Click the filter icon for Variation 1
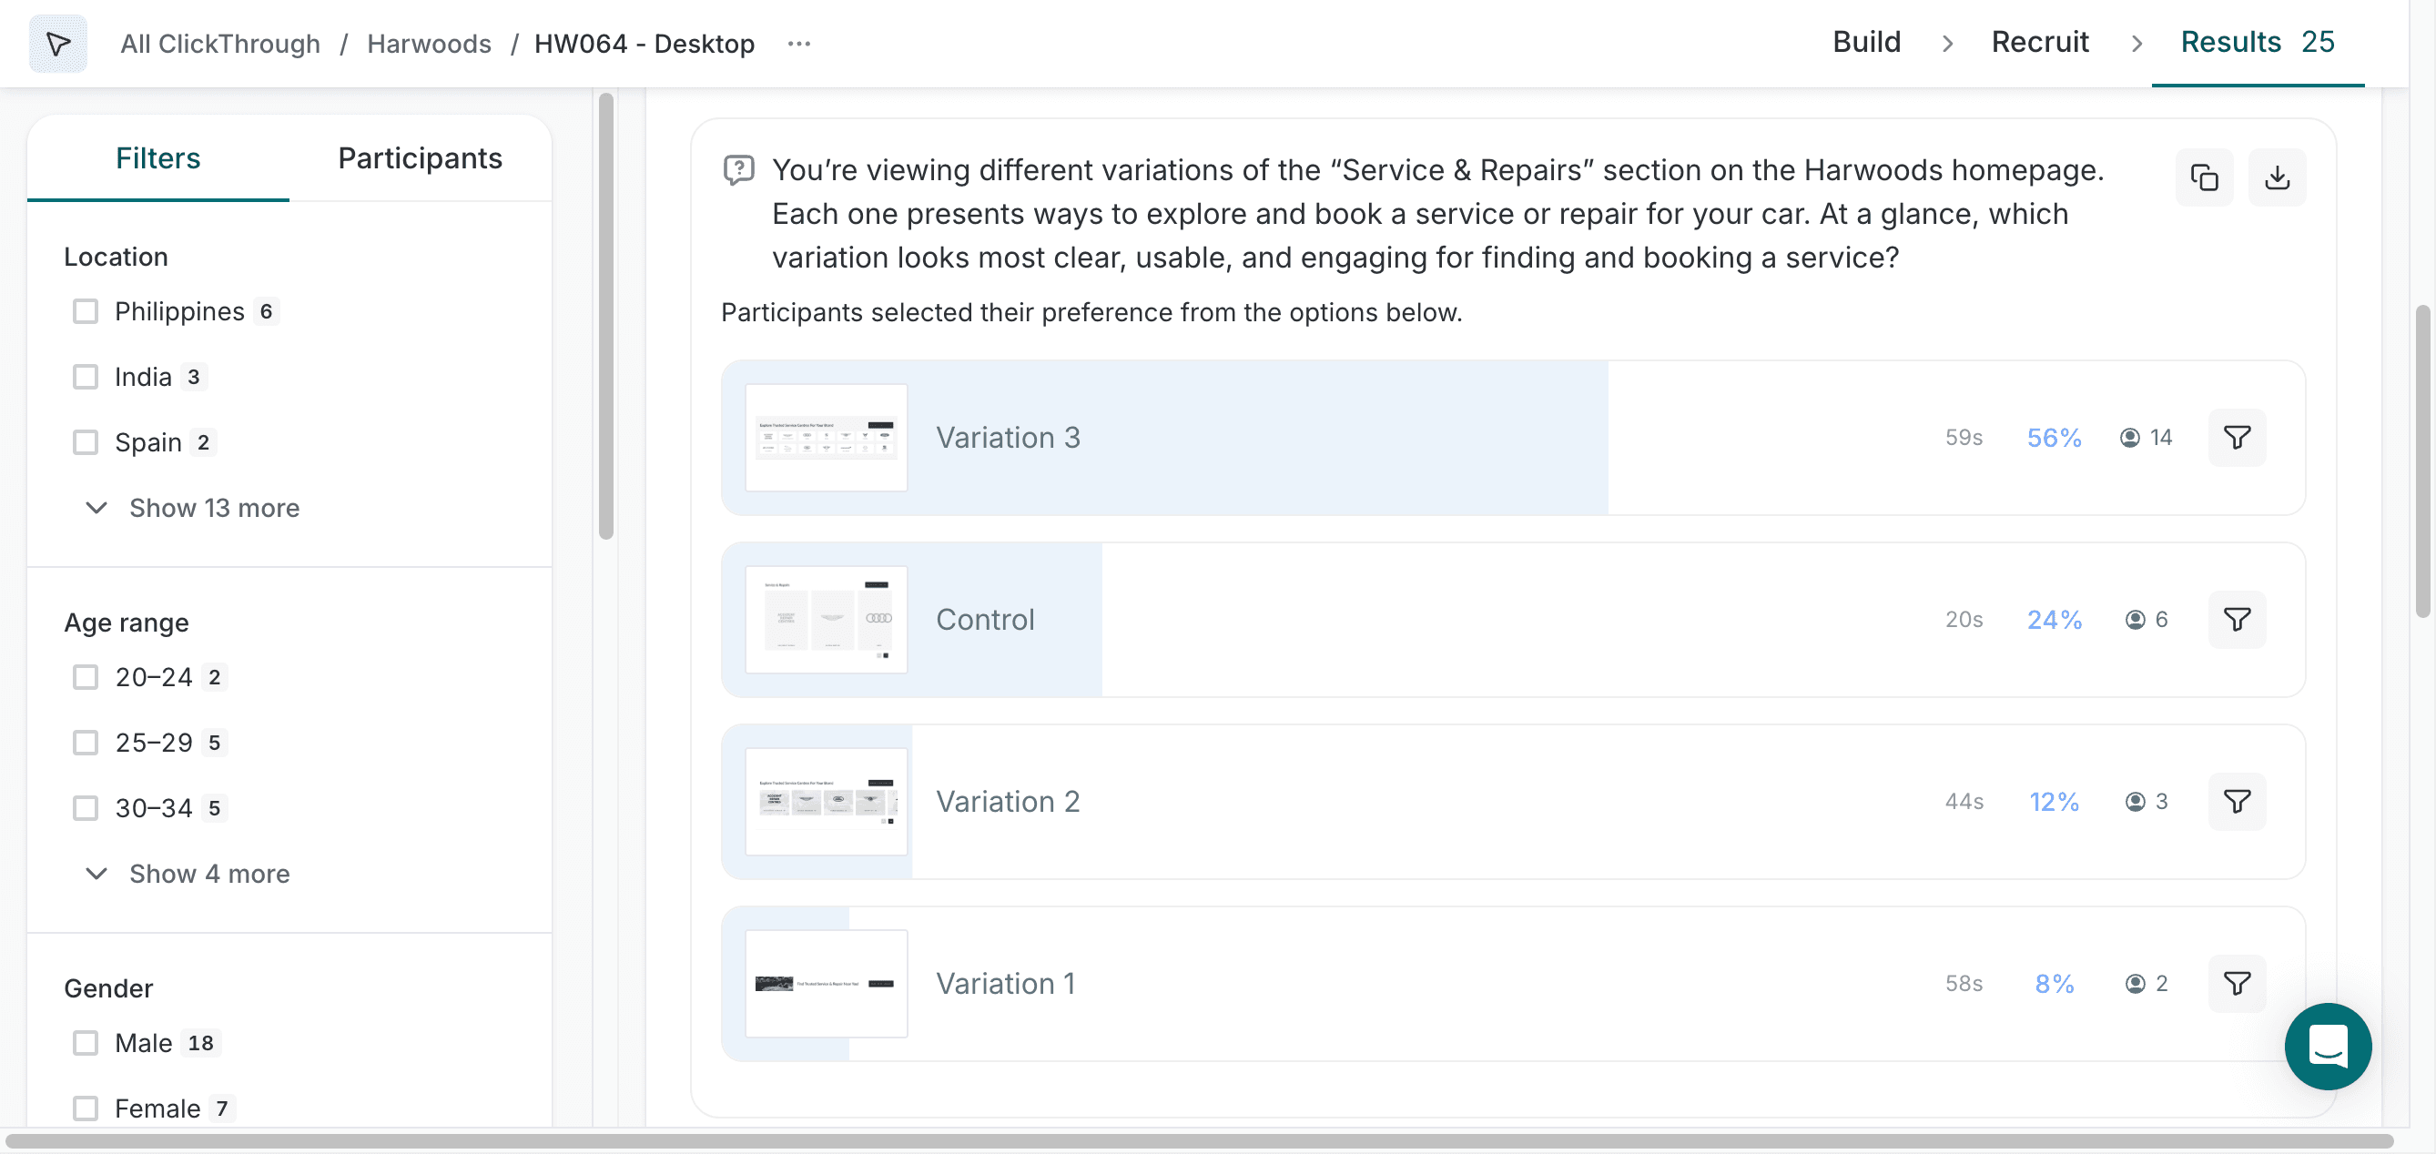This screenshot has width=2436, height=1154. [2236, 984]
